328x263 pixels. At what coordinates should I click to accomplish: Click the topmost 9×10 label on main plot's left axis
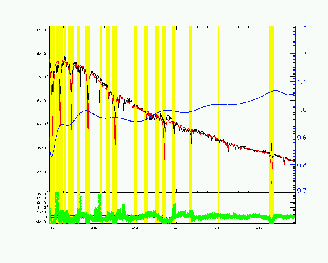pos(43,30)
